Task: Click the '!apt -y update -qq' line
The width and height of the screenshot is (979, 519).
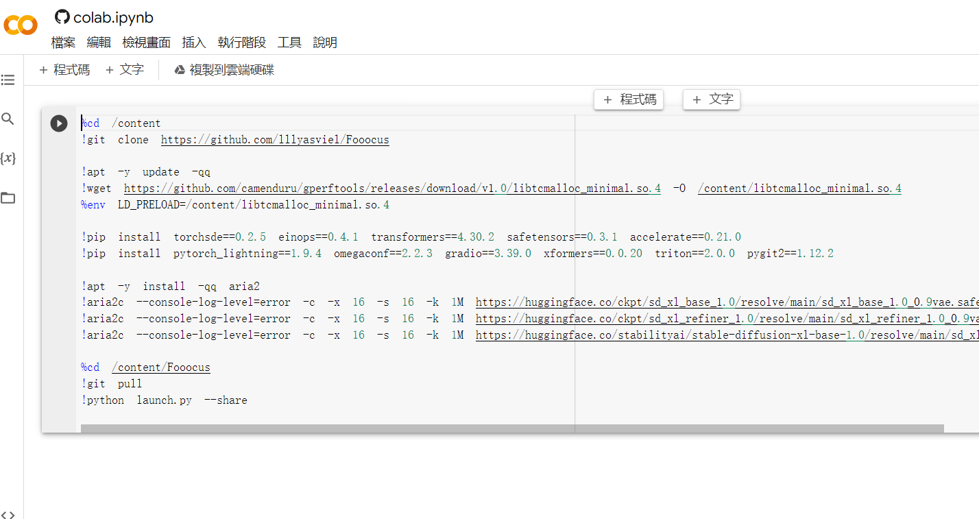Action: click(146, 172)
